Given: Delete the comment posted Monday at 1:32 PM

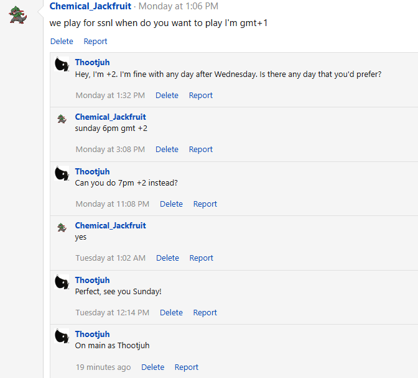Looking at the screenshot, I should pos(167,96).
